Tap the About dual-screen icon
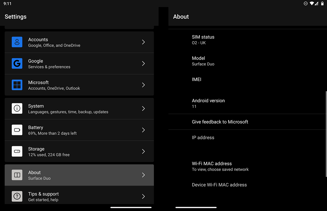Image resolution: width=327 pixels, height=211 pixels. tap(17, 175)
